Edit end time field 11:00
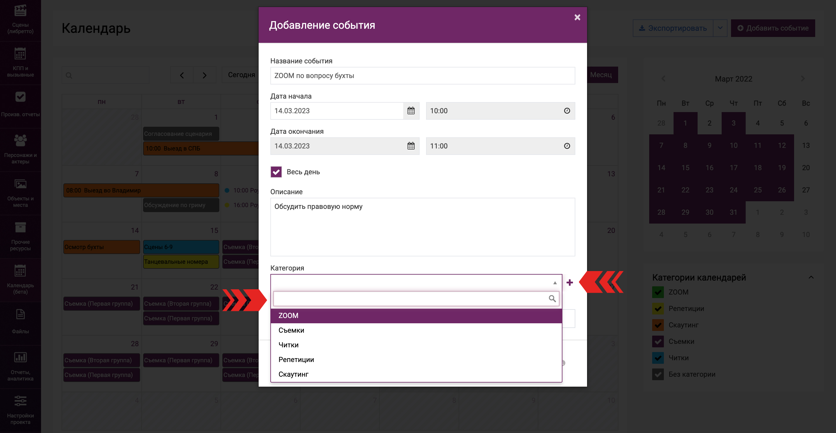836x433 pixels. (x=501, y=146)
